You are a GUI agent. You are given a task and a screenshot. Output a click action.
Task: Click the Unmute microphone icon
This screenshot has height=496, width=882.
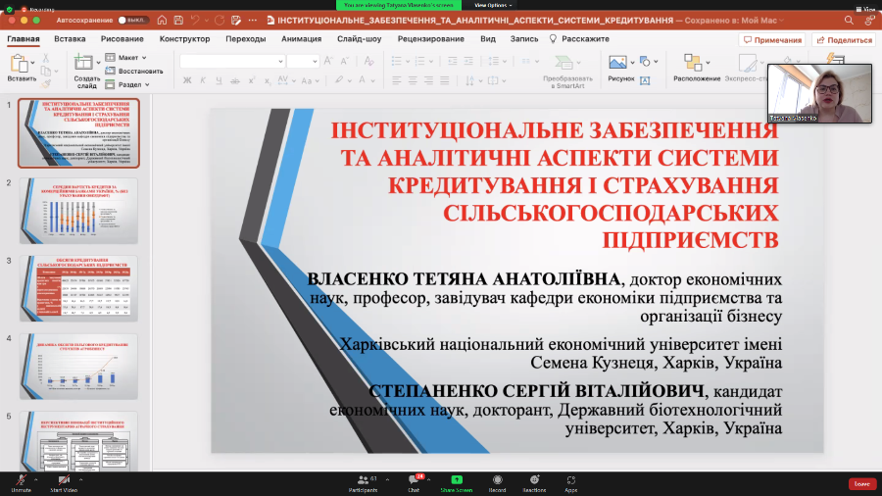point(21,479)
